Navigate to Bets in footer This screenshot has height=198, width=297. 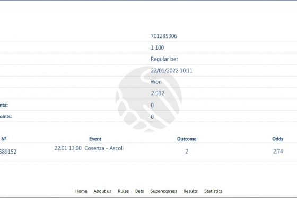pyautogui.click(x=139, y=191)
